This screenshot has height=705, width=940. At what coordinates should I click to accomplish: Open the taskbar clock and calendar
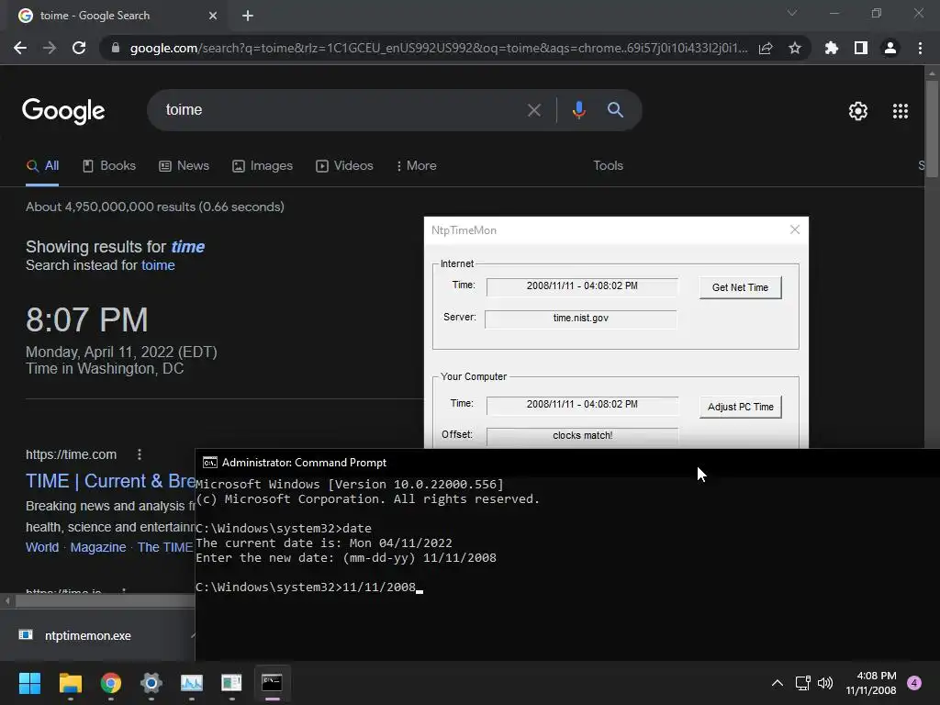tap(871, 683)
